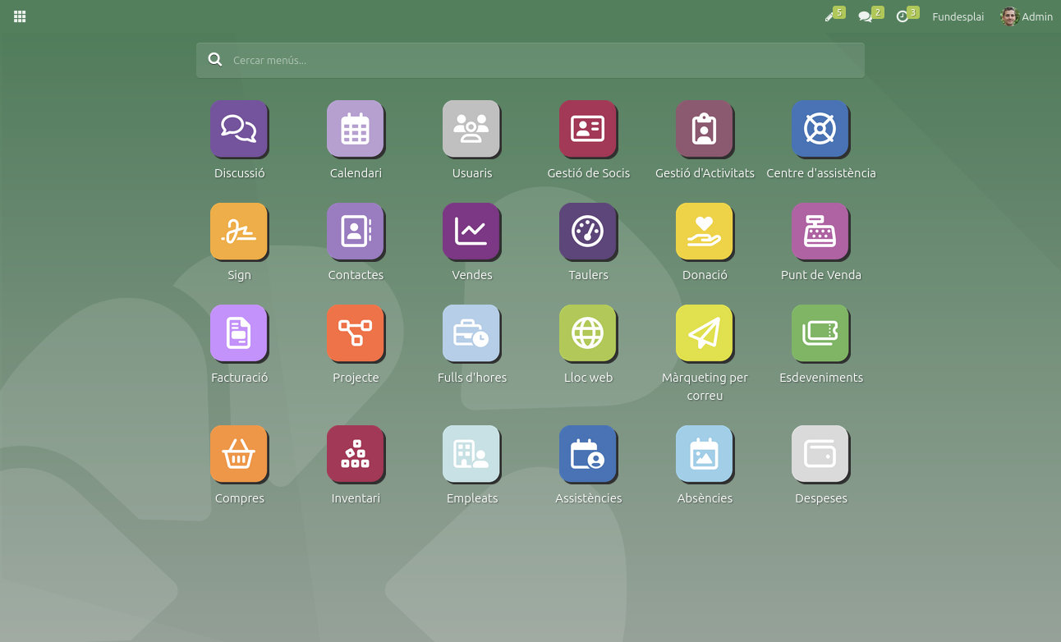Open the Fundesplai company switcher
Image resolution: width=1061 pixels, height=642 pixels.
point(958,16)
